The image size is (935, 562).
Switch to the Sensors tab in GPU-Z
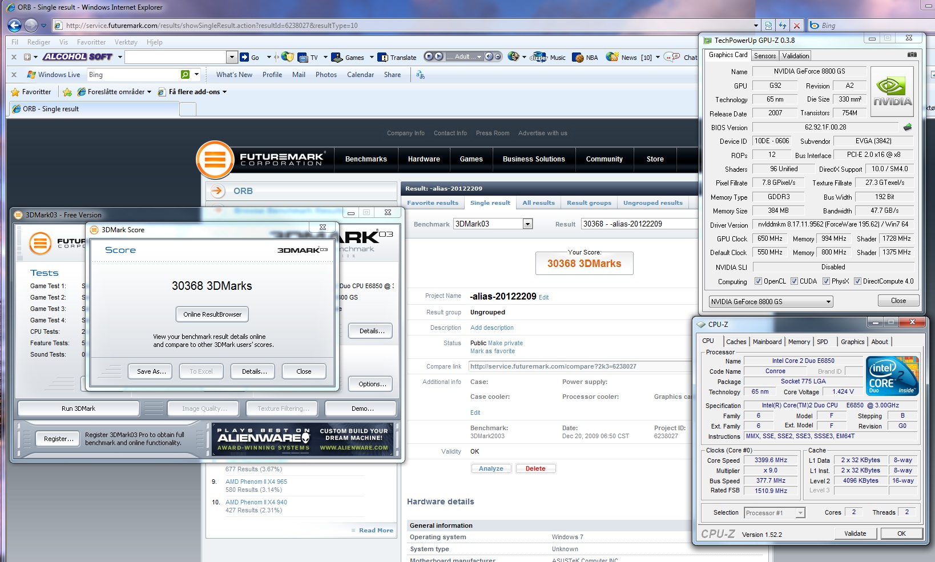click(765, 56)
